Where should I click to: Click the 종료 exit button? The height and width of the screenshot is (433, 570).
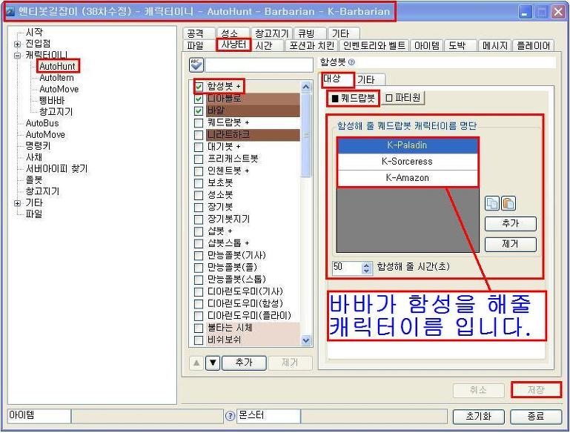point(536,416)
